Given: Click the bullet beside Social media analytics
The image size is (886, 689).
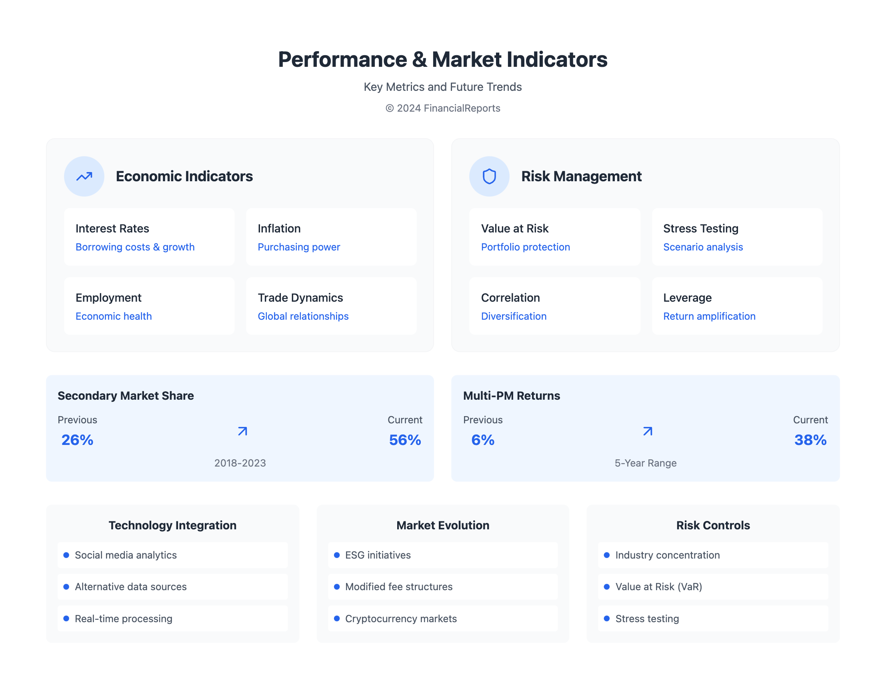Looking at the screenshot, I should pyautogui.click(x=66, y=555).
